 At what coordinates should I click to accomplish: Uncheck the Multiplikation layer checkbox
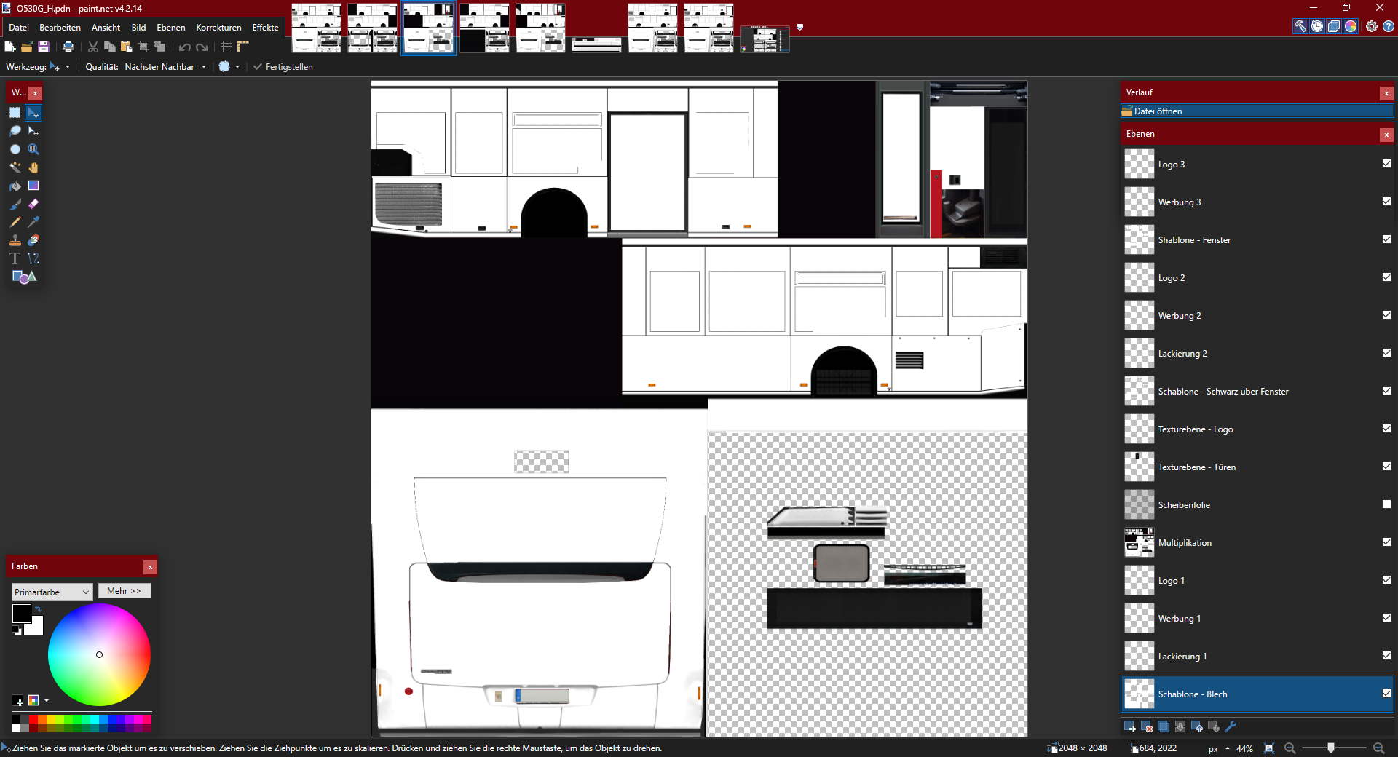(1386, 542)
